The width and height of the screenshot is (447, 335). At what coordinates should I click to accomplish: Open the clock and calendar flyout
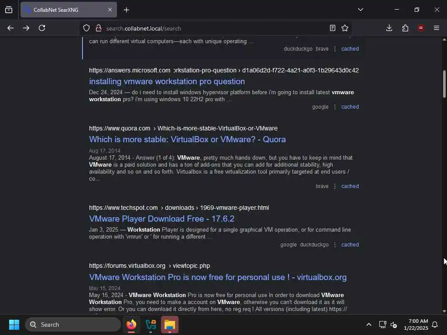click(x=416, y=325)
